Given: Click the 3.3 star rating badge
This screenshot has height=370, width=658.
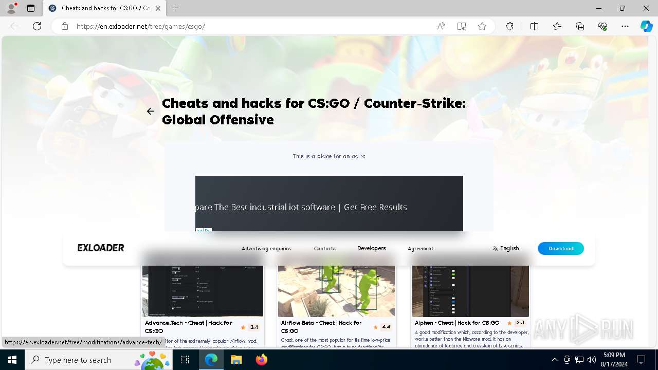Looking at the screenshot, I should click(516, 323).
